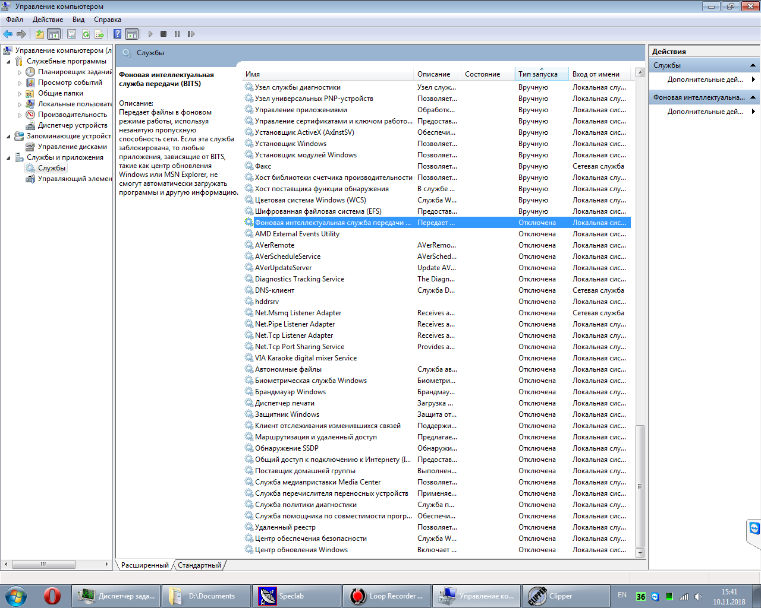Select the Брандмауэр Windows service
Screen dimensions: 761x608
[x=437, y=392]
